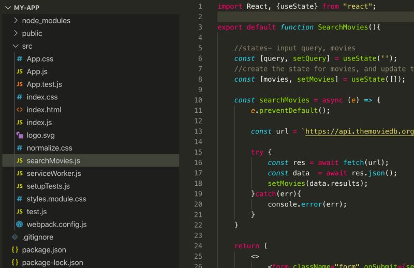414x268 pixels.
Task: Click the catch keyword on line 19
Action: click(x=265, y=194)
